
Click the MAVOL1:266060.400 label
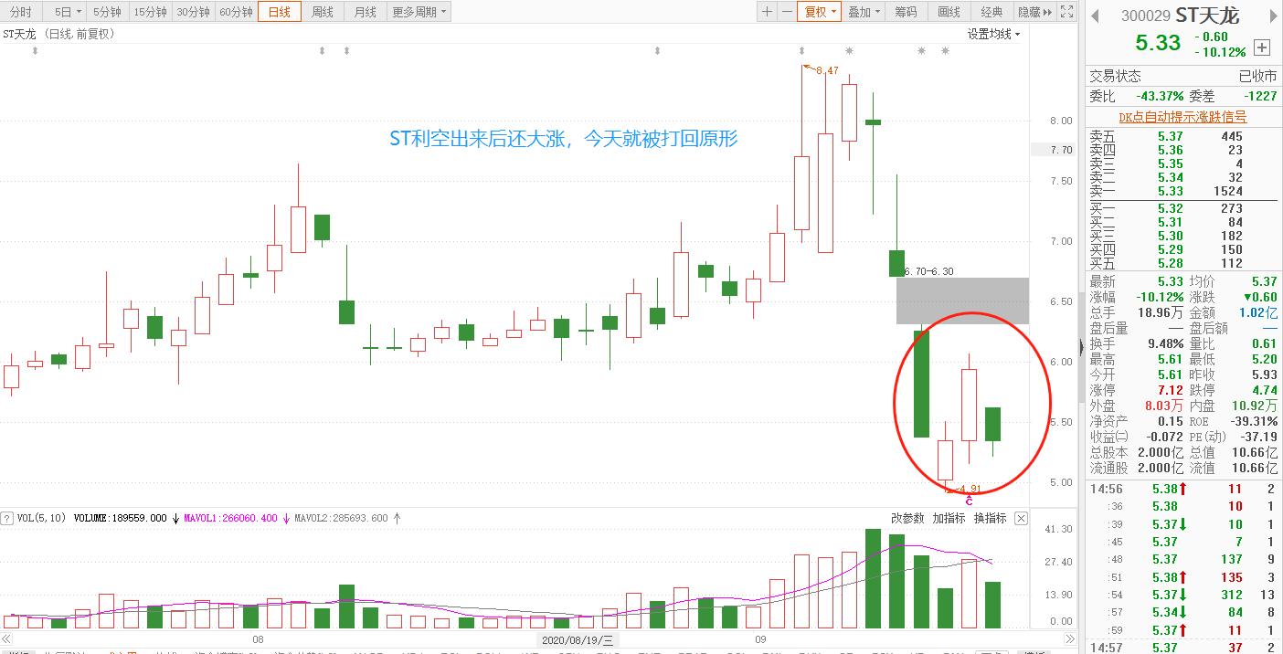(x=231, y=518)
